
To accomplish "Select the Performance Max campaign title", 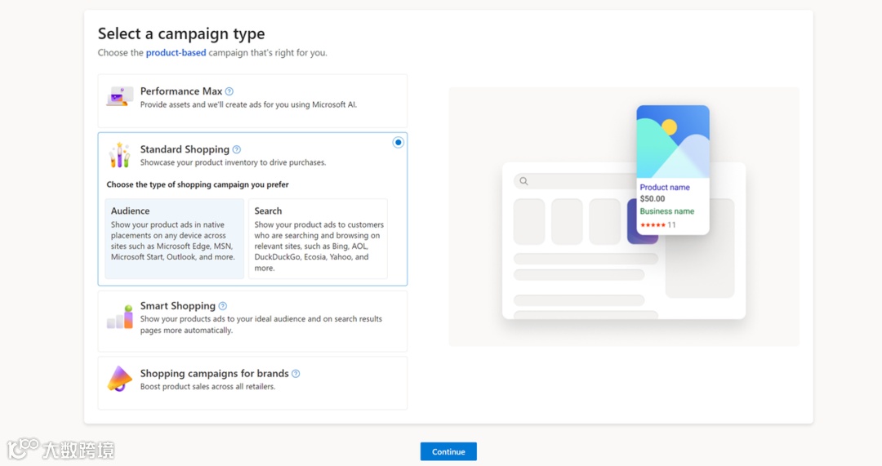I will pos(181,91).
